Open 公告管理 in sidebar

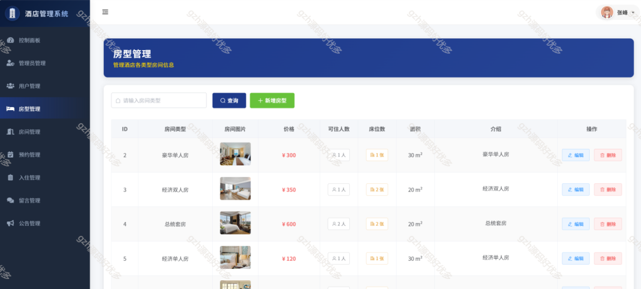click(45, 223)
